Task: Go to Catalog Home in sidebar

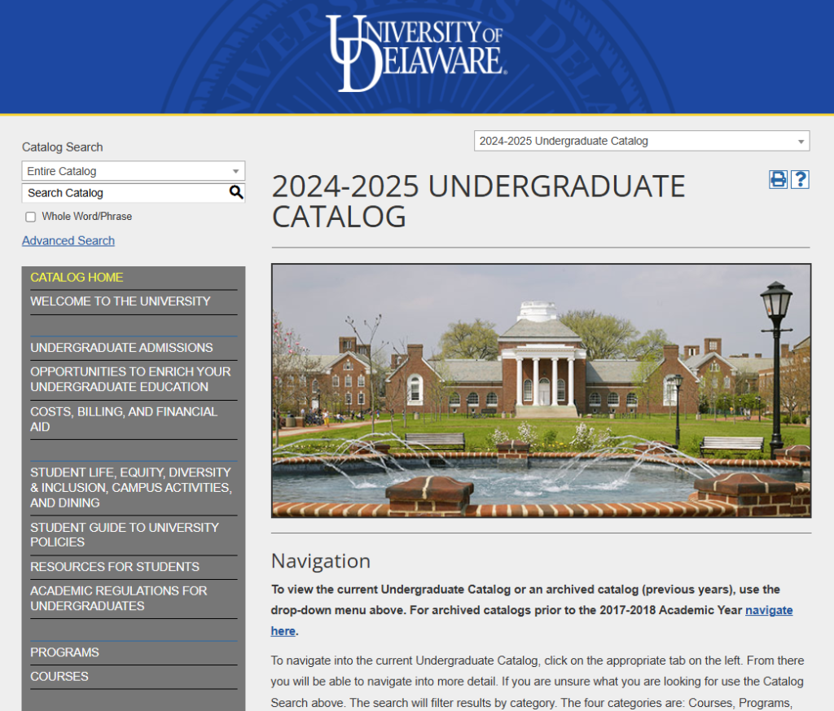Action: pyautogui.click(x=77, y=278)
